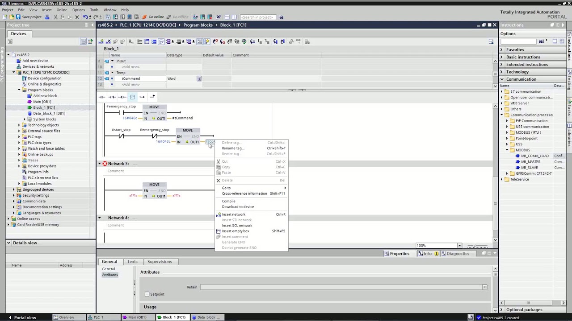572x321 pixels.
Task: Expand the Optional packages section
Action: point(501,310)
